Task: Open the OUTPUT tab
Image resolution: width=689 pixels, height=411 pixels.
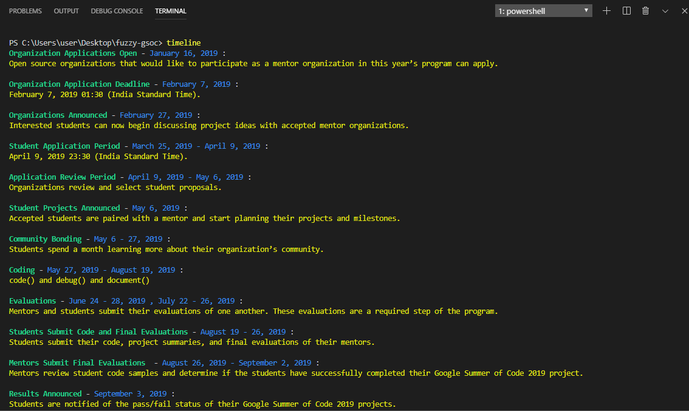Action: pos(66,11)
